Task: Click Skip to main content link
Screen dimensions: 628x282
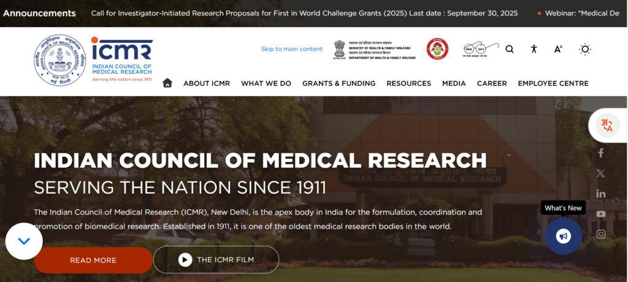Action: (291, 49)
